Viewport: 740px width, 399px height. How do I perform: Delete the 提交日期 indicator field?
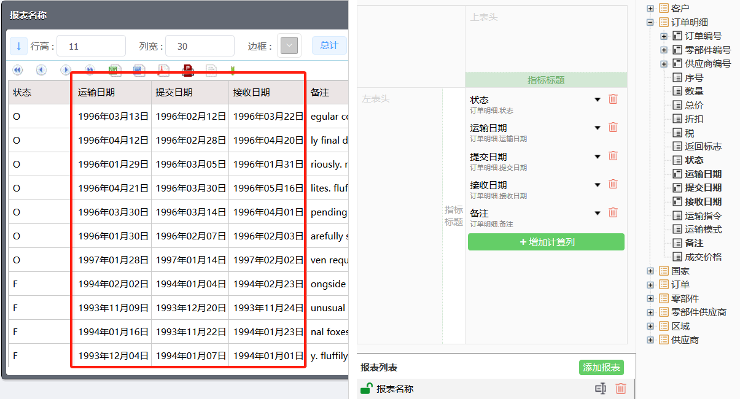(613, 157)
